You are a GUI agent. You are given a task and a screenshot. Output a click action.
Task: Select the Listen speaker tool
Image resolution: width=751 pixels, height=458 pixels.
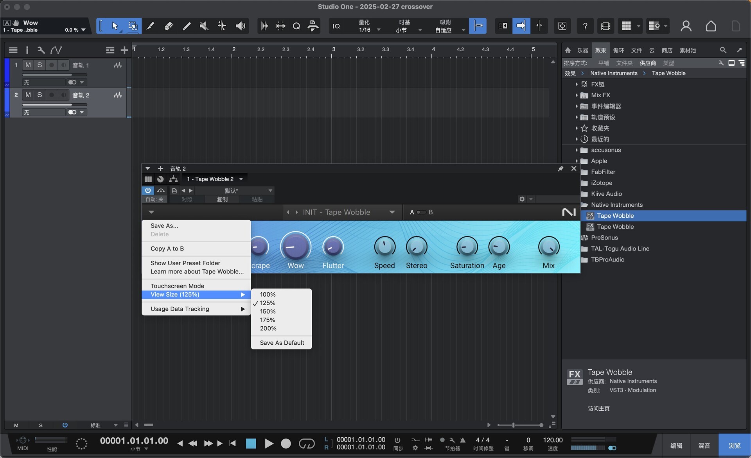pyautogui.click(x=240, y=26)
